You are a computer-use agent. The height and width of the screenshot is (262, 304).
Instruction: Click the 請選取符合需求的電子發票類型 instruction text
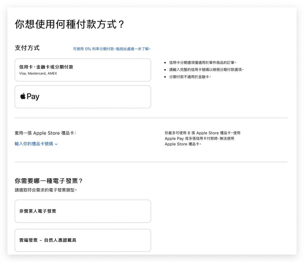coord(46,190)
